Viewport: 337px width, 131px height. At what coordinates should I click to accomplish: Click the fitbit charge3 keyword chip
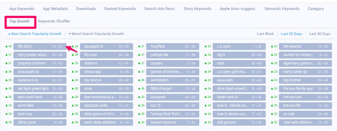(173, 89)
